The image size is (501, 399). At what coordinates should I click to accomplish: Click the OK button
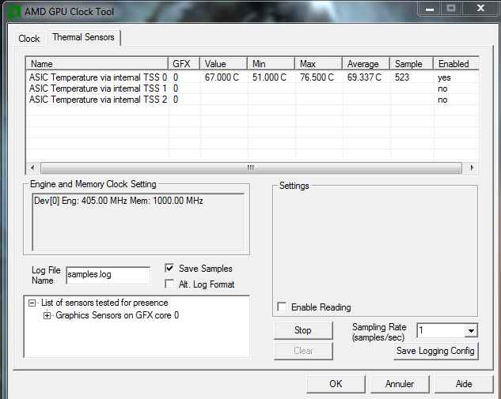336,384
